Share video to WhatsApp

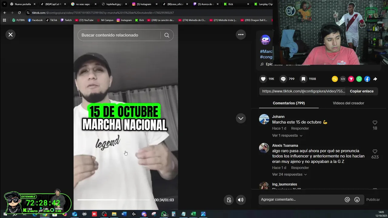pyautogui.click(x=359, y=79)
